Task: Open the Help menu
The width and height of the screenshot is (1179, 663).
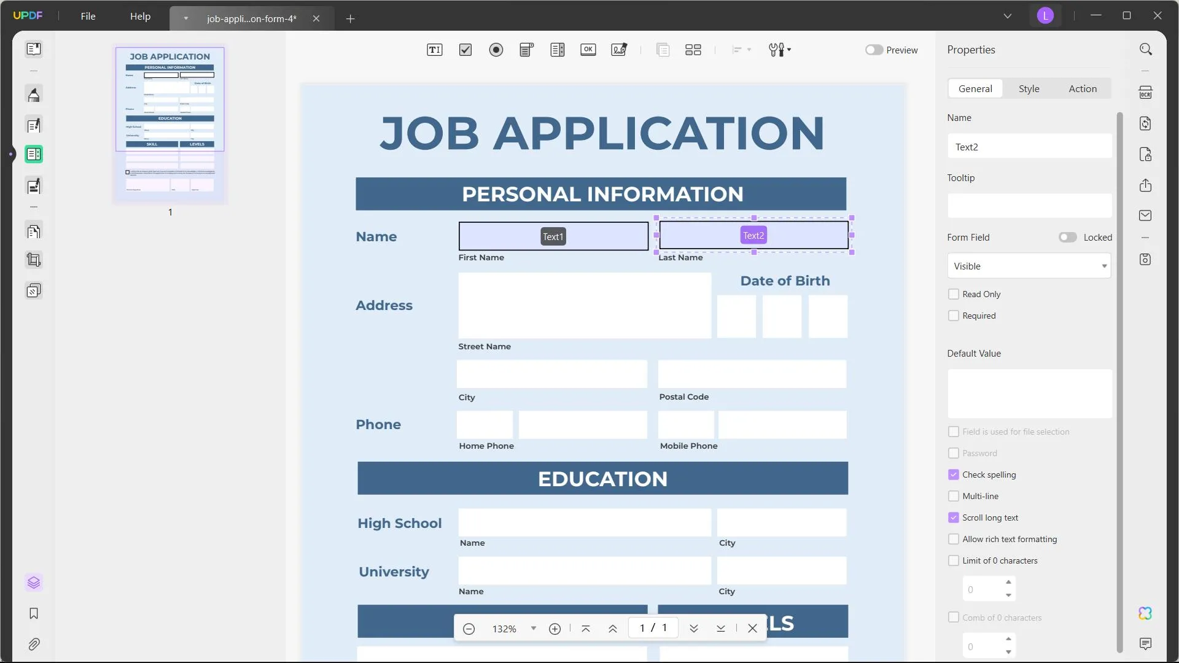Action: point(140,15)
